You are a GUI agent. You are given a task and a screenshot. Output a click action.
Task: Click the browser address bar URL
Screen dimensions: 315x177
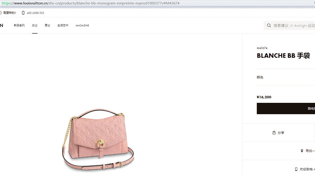[x=90, y=3]
